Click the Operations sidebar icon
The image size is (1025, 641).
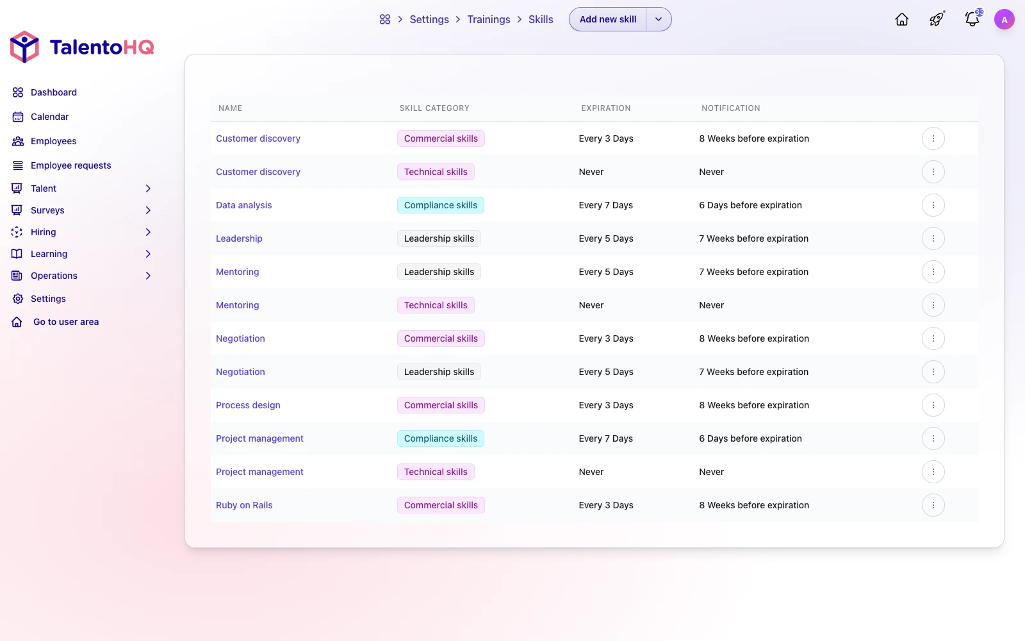tap(17, 276)
